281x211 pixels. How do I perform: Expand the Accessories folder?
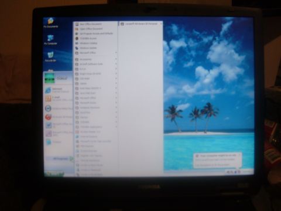click(x=96, y=59)
